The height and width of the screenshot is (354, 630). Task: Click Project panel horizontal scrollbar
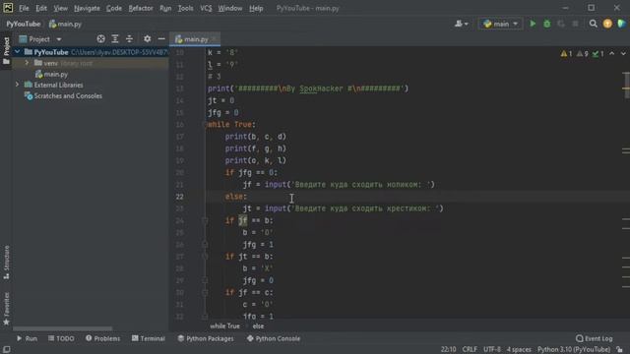63,328
